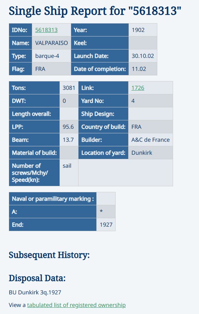Select the builder A&C de France cell
The width and height of the screenshot is (199, 314).
click(x=150, y=140)
